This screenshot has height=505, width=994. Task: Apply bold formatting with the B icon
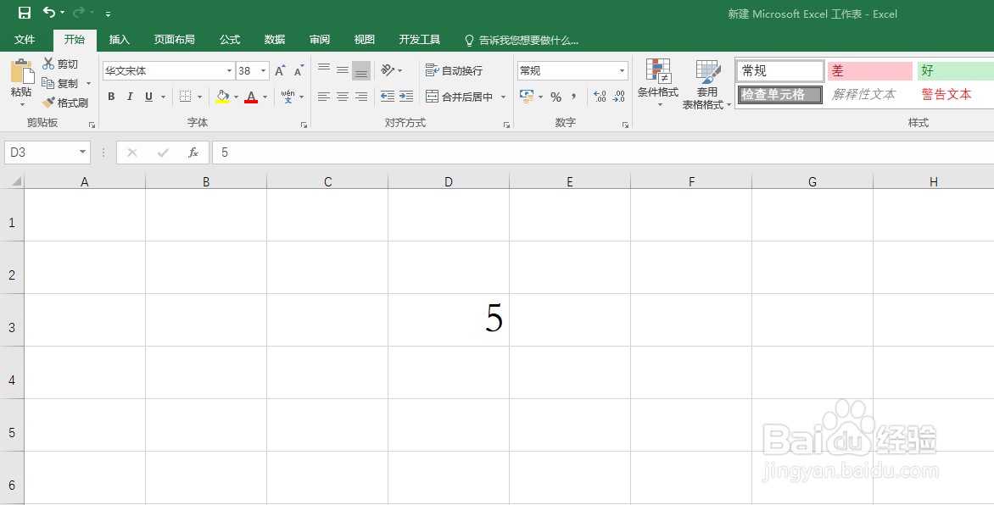coord(110,96)
